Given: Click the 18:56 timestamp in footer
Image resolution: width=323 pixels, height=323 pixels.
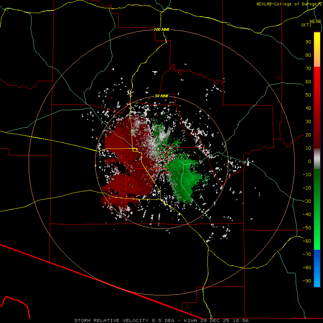Looking at the screenshot, I should click(x=241, y=320).
